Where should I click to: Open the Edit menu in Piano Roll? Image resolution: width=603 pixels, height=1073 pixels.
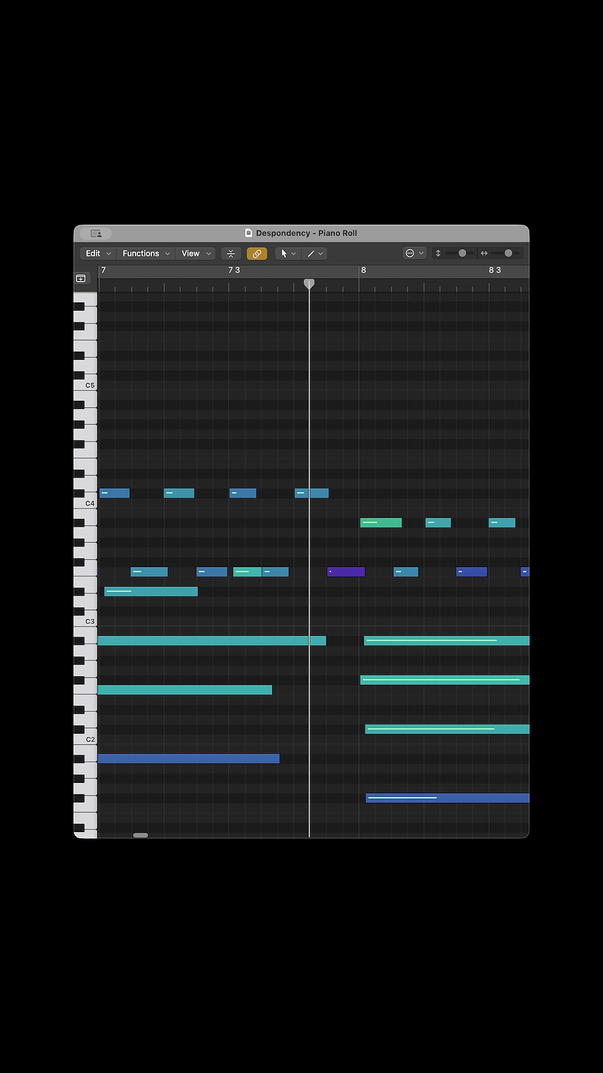tap(98, 253)
